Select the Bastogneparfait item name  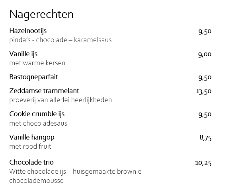coord(36,77)
